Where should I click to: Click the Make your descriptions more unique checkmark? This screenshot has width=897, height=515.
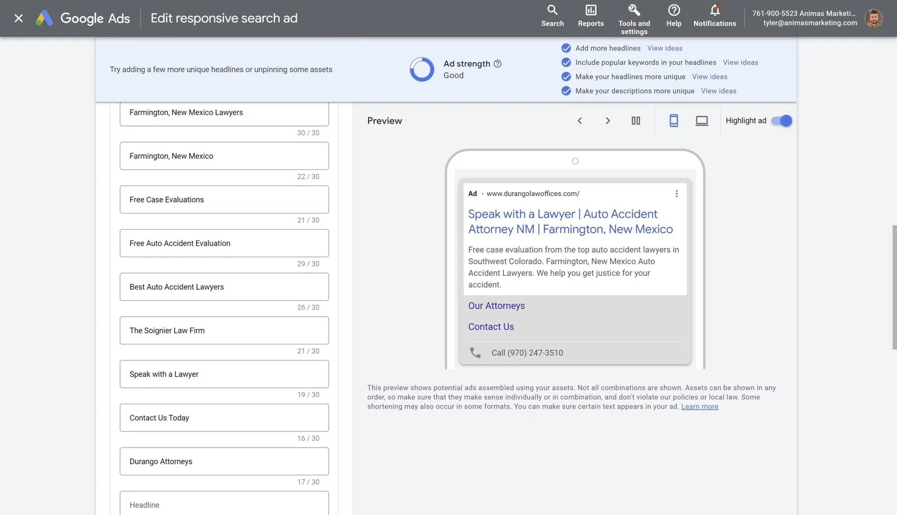coord(566,91)
